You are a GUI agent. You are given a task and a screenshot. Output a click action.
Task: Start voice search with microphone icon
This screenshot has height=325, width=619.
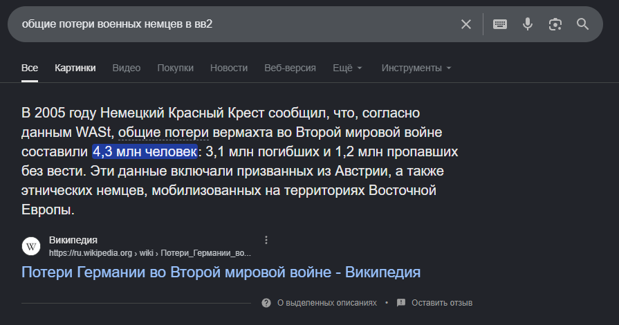[528, 24]
